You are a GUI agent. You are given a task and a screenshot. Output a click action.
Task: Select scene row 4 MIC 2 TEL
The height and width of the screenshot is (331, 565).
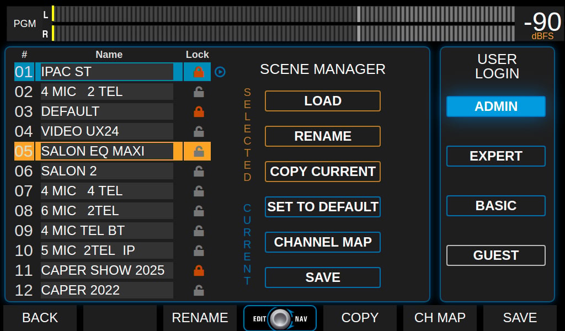(107, 92)
